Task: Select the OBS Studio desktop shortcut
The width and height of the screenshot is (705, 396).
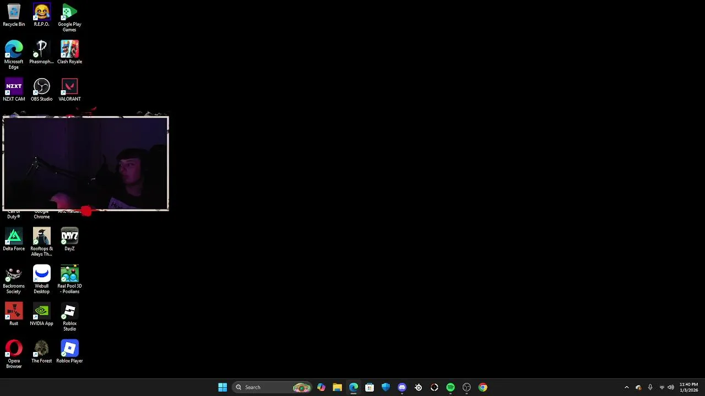Action: (41, 90)
